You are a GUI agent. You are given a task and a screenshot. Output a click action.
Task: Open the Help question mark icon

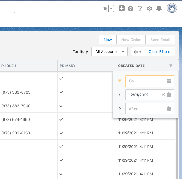click(140, 9)
